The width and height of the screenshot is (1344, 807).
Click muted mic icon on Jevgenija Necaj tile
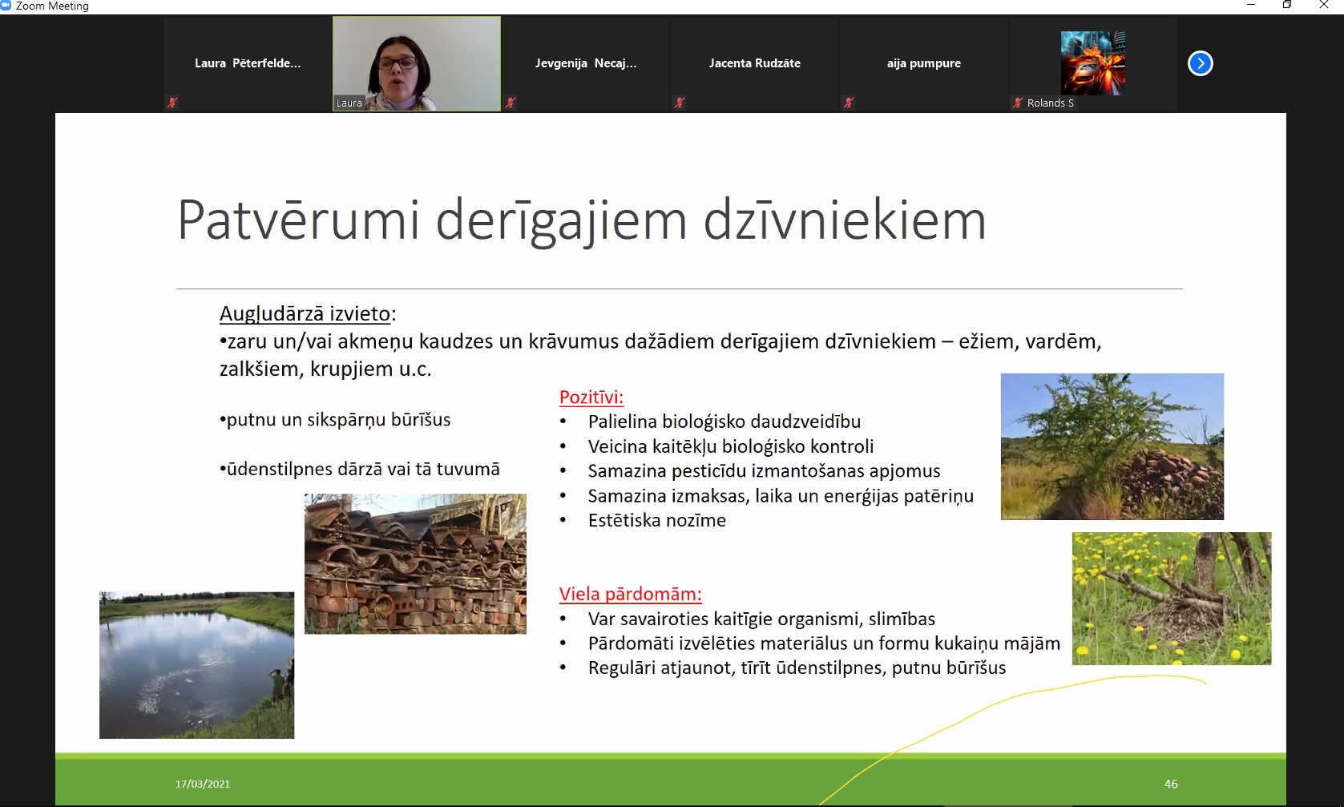(x=510, y=103)
